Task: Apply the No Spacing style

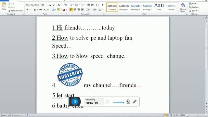Action: (124, 7)
